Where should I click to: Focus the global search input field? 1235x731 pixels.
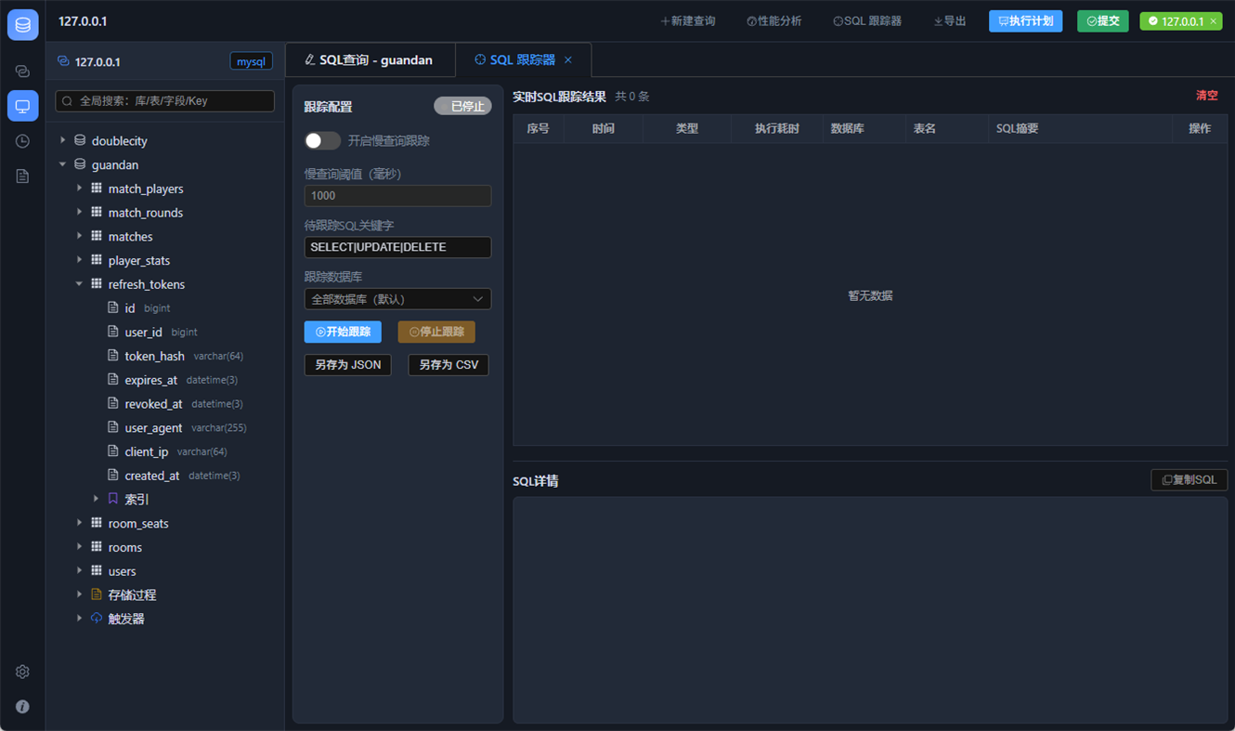[x=165, y=100]
